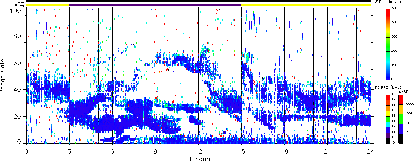Click the small 'Noise' label above the plot
The width and height of the screenshot is (414, 161).
pos(21,2)
